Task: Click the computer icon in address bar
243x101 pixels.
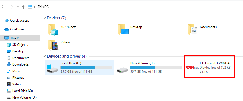Action: tap(30, 7)
